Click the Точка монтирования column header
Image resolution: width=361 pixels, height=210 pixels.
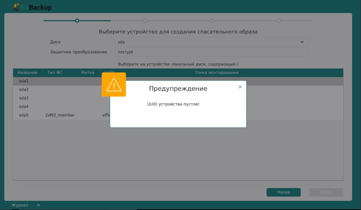(x=217, y=73)
